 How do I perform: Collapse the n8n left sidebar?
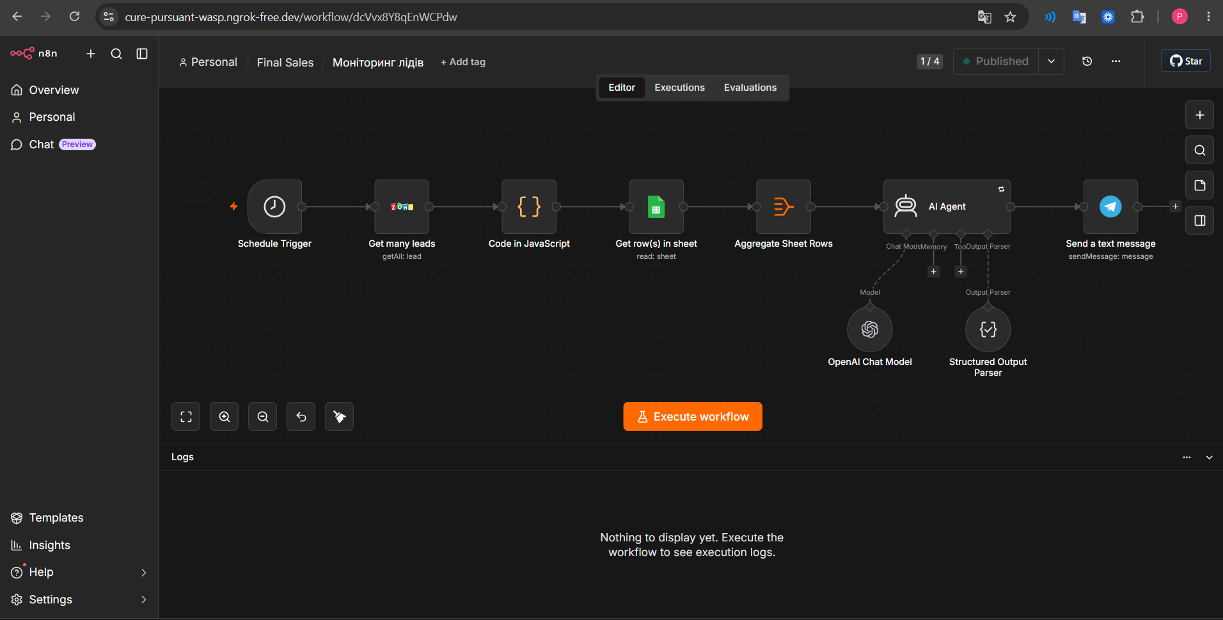tap(142, 54)
